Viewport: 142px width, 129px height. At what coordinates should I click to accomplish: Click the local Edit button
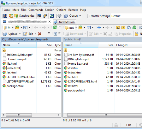(x=28, y=34)
